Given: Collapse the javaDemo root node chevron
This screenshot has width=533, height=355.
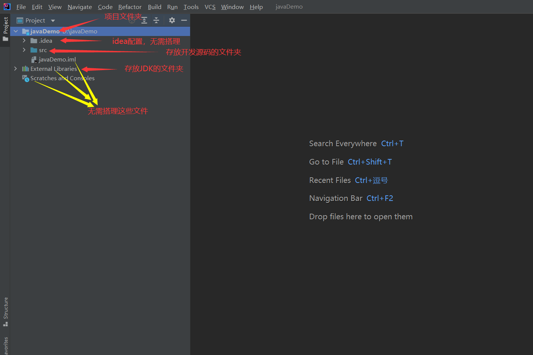Looking at the screenshot, I should 16,31.
